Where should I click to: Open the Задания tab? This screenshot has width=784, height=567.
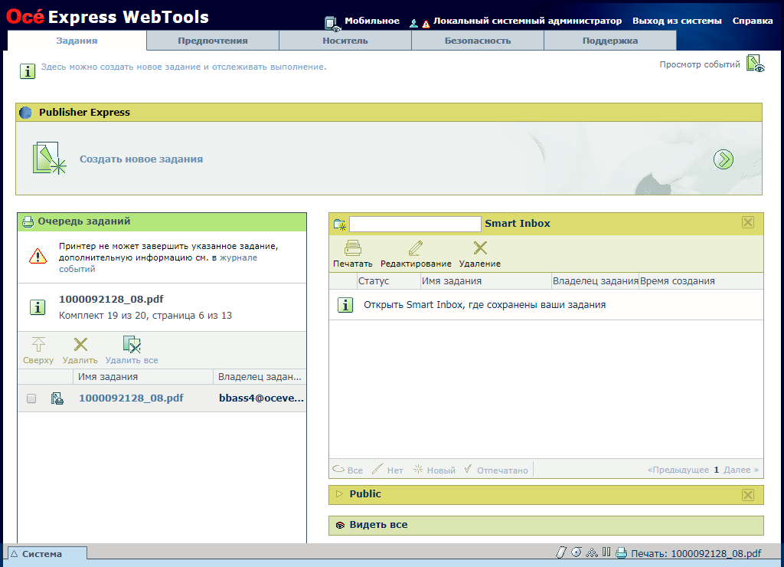77,41
